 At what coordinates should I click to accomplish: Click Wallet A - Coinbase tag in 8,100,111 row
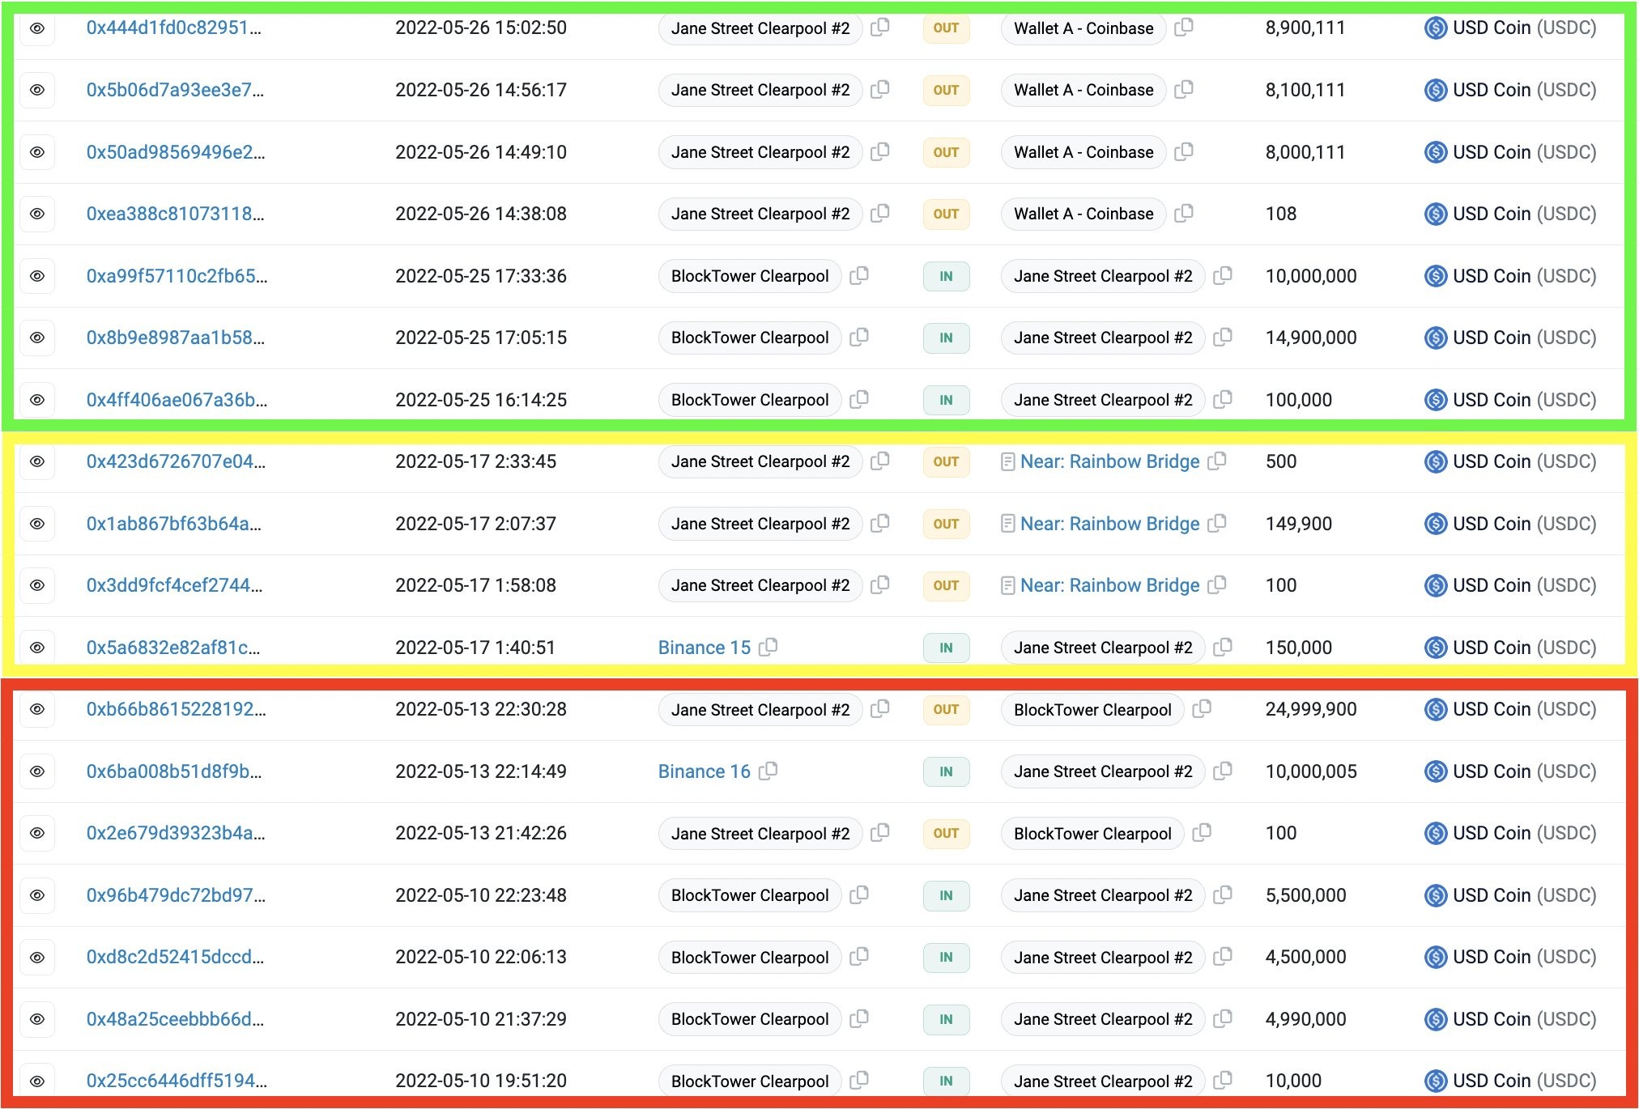point(1083,90)
